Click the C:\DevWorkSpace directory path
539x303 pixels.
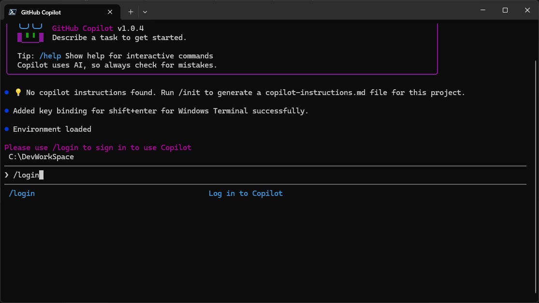(x=41, y=157)
